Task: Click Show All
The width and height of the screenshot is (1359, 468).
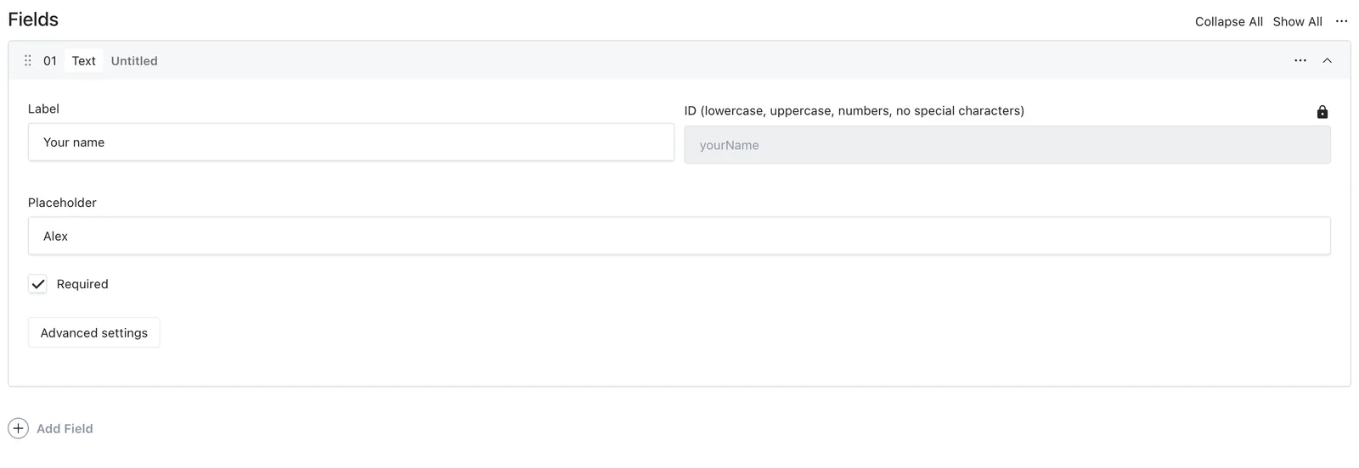Action: point(1297,22)
